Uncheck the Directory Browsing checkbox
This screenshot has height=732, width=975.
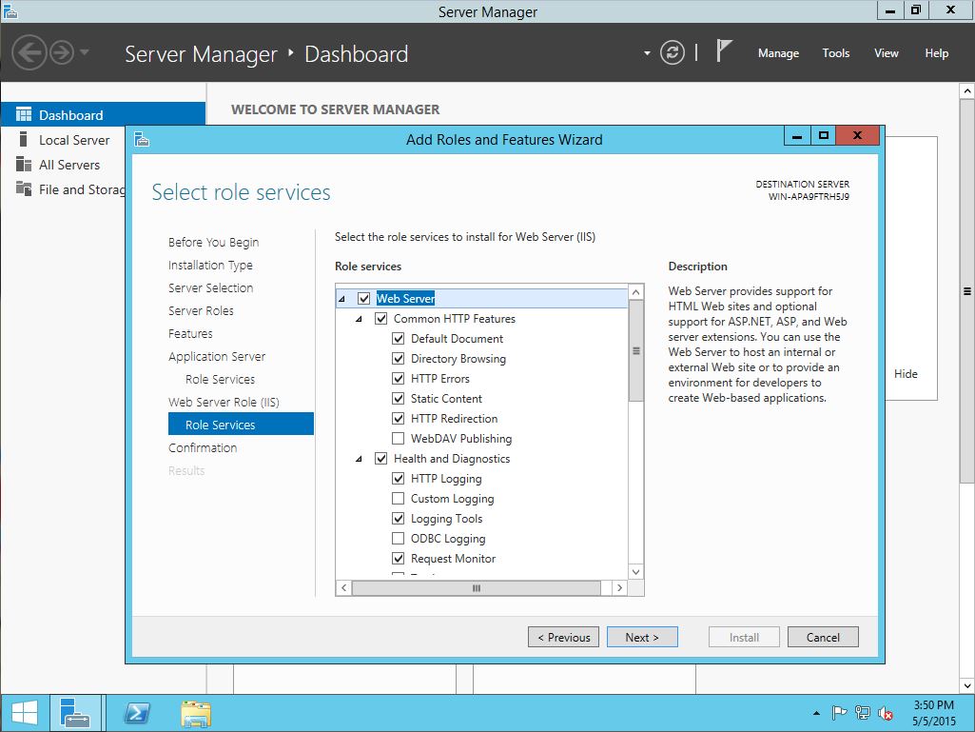(x=398, y=359)
